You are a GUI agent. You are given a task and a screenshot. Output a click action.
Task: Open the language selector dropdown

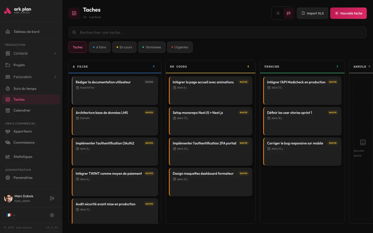[x=10, y=215]
